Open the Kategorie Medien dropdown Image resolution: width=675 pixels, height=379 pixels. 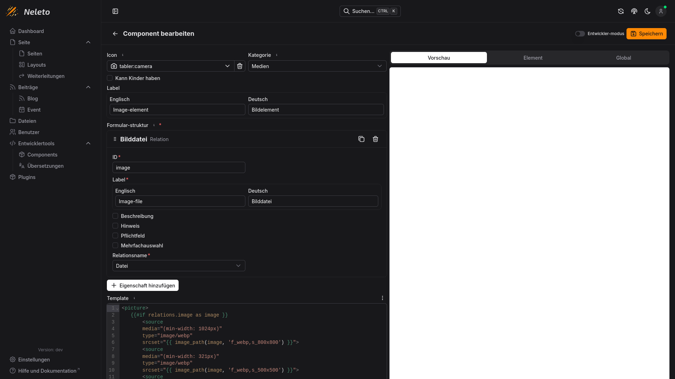317,66
